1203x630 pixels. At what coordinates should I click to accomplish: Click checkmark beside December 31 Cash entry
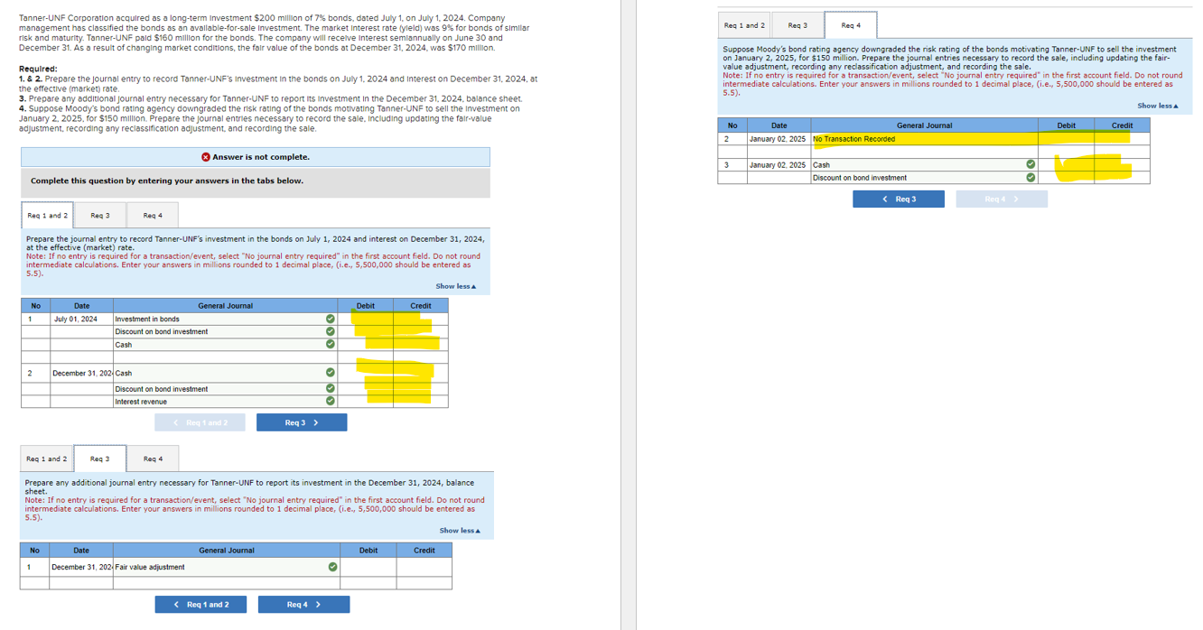[331, 373]
